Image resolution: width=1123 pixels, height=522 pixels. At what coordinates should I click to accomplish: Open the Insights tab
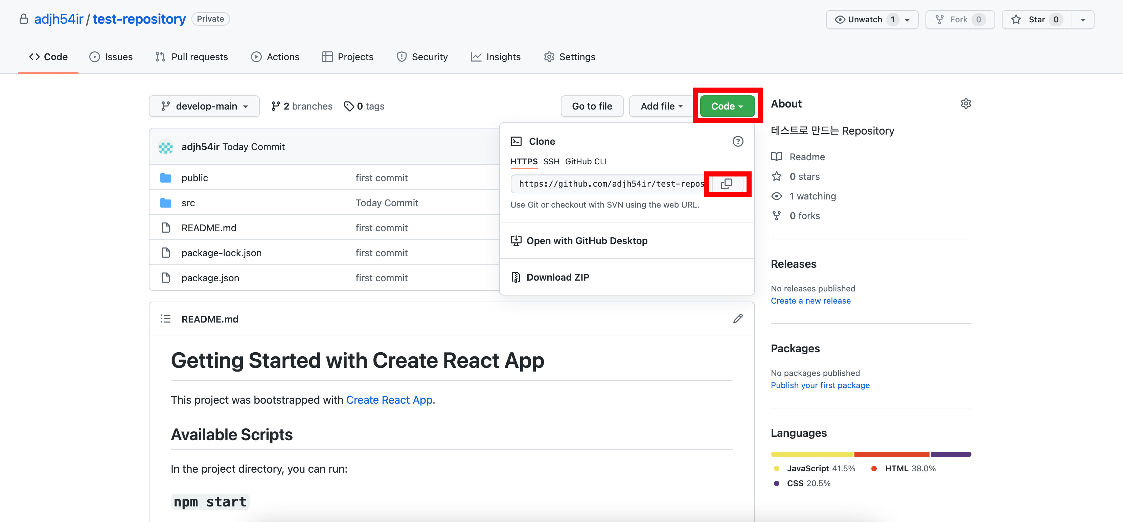(x=496, y=57)
